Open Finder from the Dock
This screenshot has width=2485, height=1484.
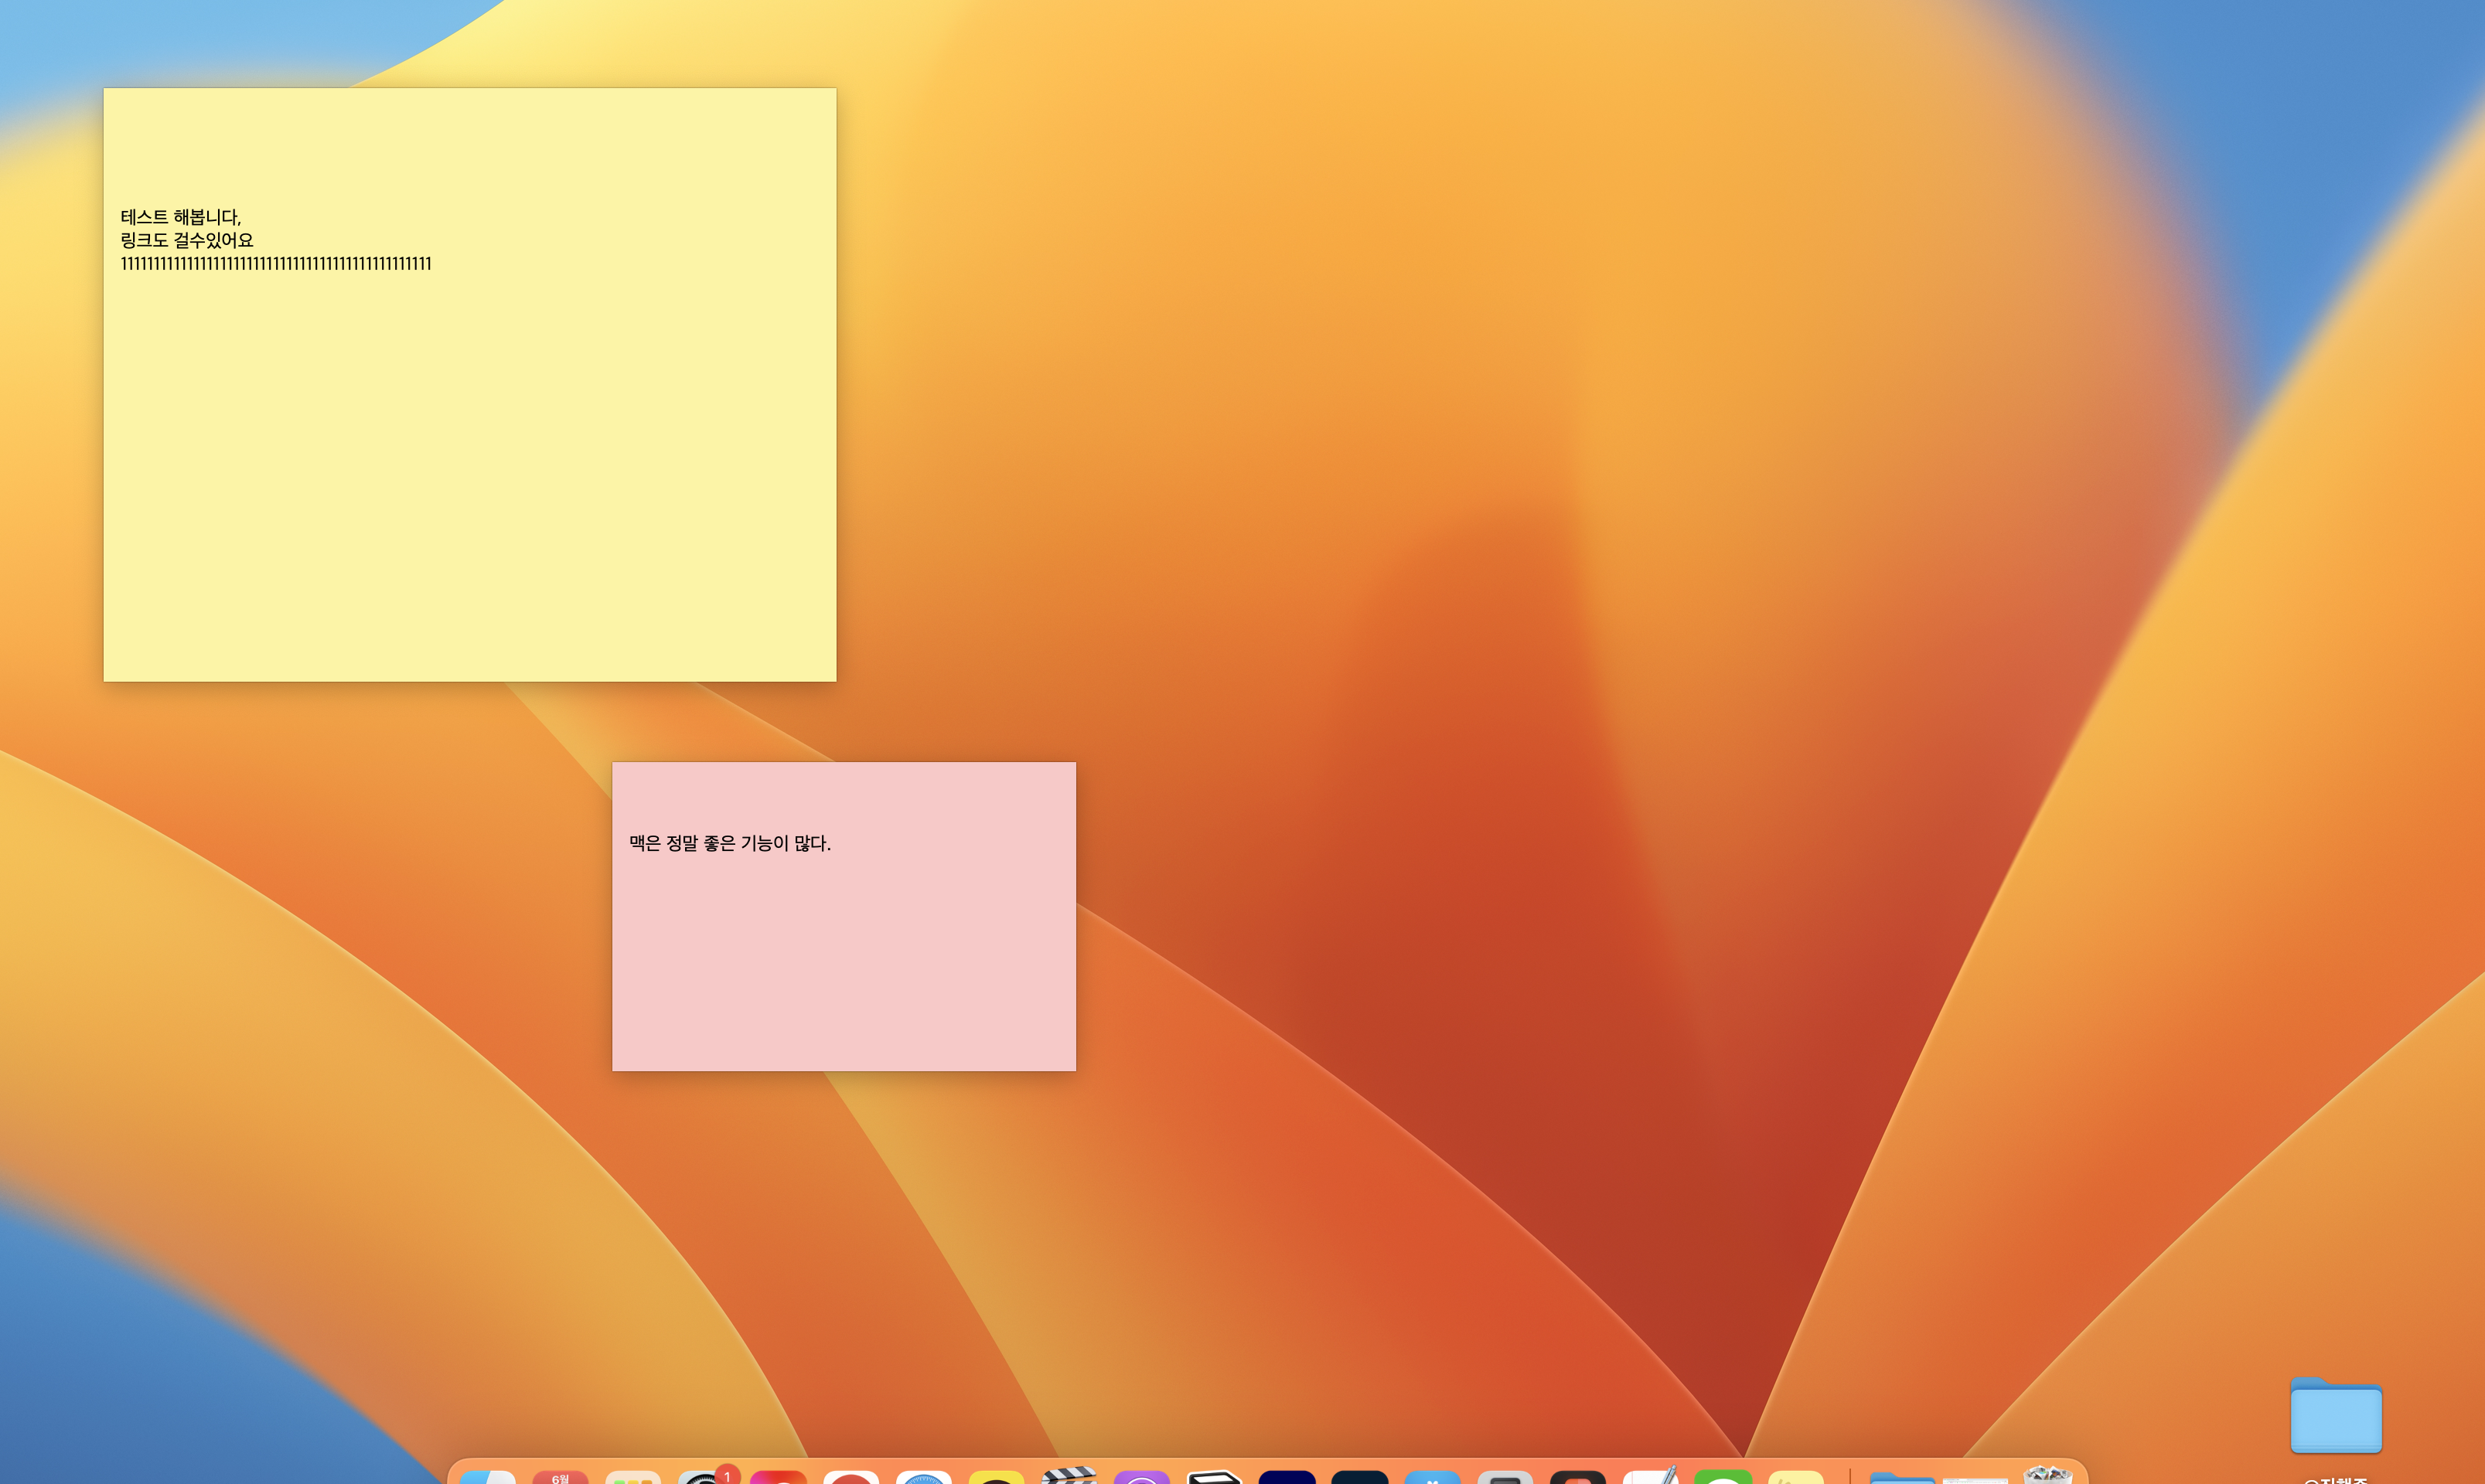[x=488, y=1477]
